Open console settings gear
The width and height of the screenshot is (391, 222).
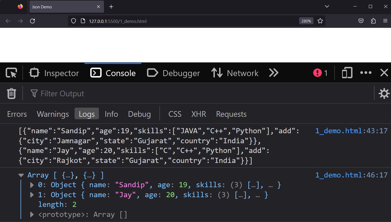384,93
